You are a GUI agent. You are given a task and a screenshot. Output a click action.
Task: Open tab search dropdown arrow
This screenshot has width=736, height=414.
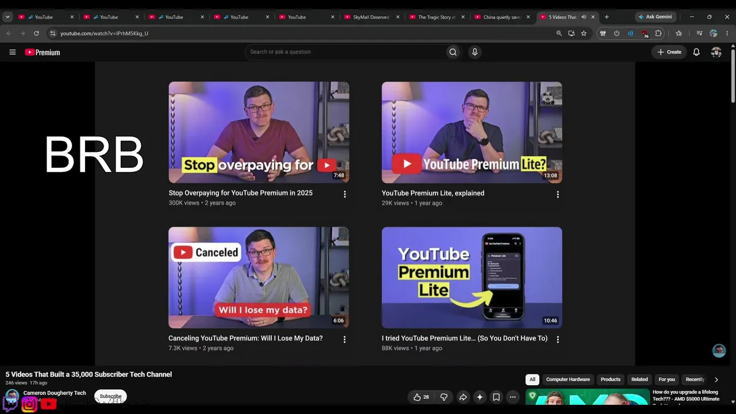tap(7, 17)
